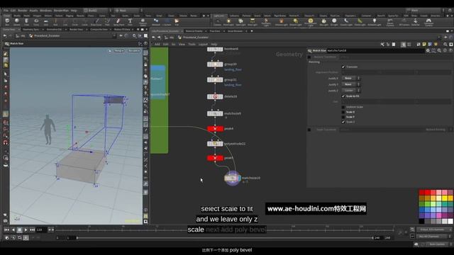The width and height of the screenshot is (454, 255).
Task: Open network editor Add menu
Action: [157, 44]
